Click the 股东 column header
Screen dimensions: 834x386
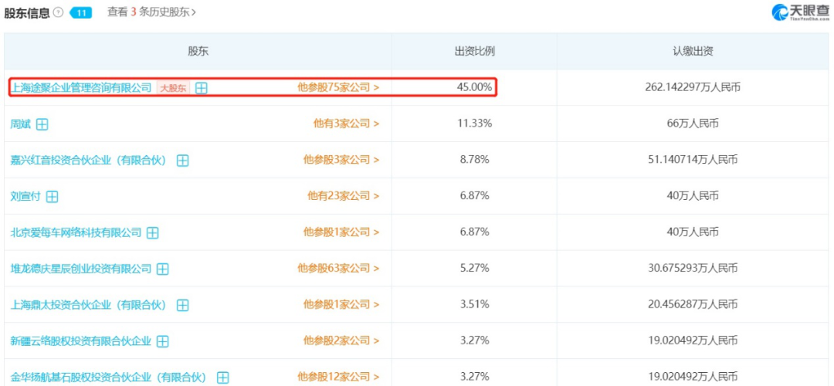click(x=198, y=52)
